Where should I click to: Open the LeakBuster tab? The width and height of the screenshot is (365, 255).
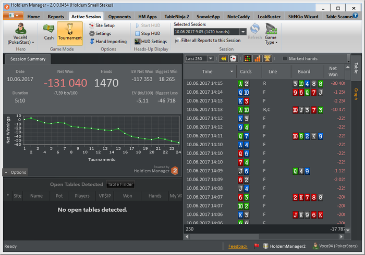pyautogui.click(x=269, y=17)
